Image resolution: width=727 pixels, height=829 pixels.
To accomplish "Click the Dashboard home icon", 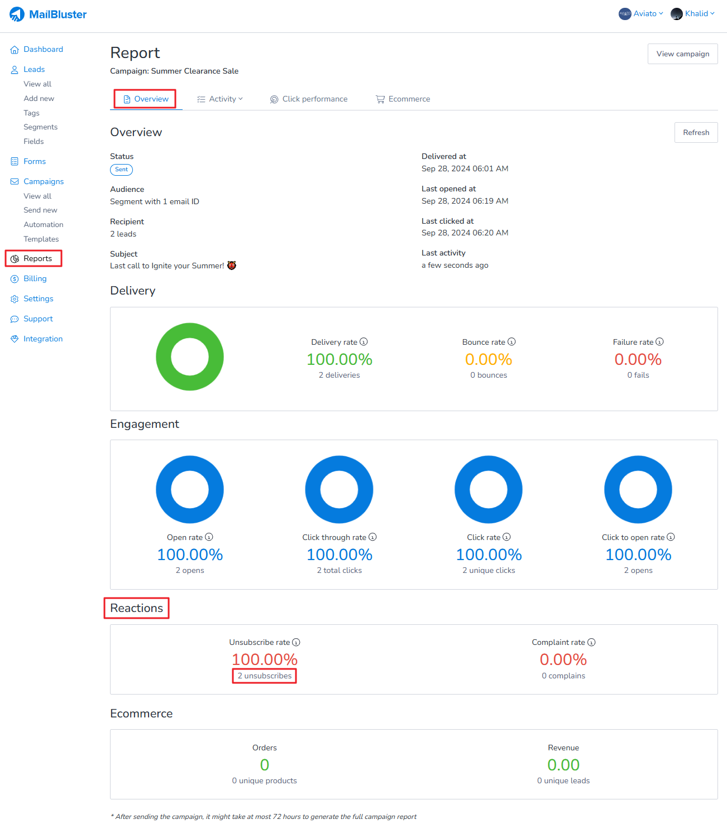I will (15, 50).
